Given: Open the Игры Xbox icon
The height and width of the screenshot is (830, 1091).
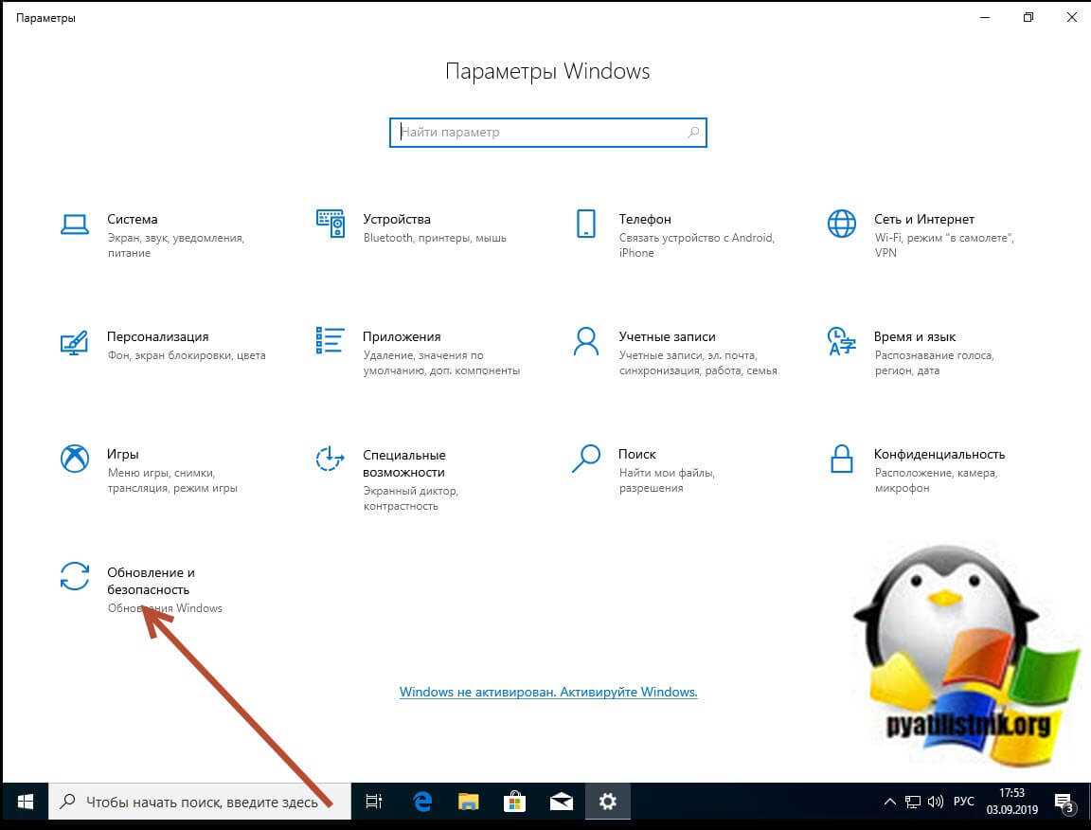Looking at the screenshot, I should click(74, 459).
